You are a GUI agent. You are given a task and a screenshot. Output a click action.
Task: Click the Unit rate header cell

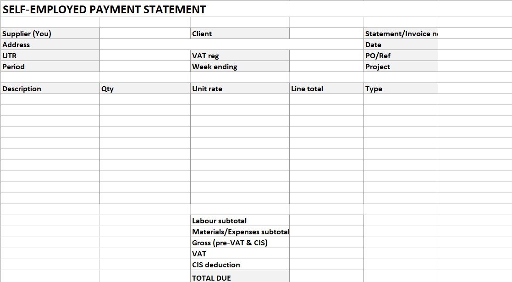click(240, 88)
